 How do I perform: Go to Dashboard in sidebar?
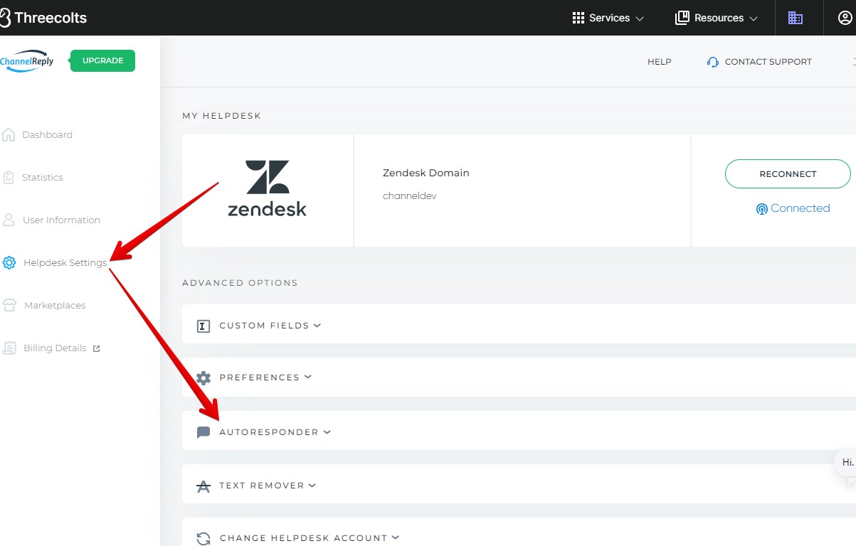pyautogui.click(x=47, y=135)
